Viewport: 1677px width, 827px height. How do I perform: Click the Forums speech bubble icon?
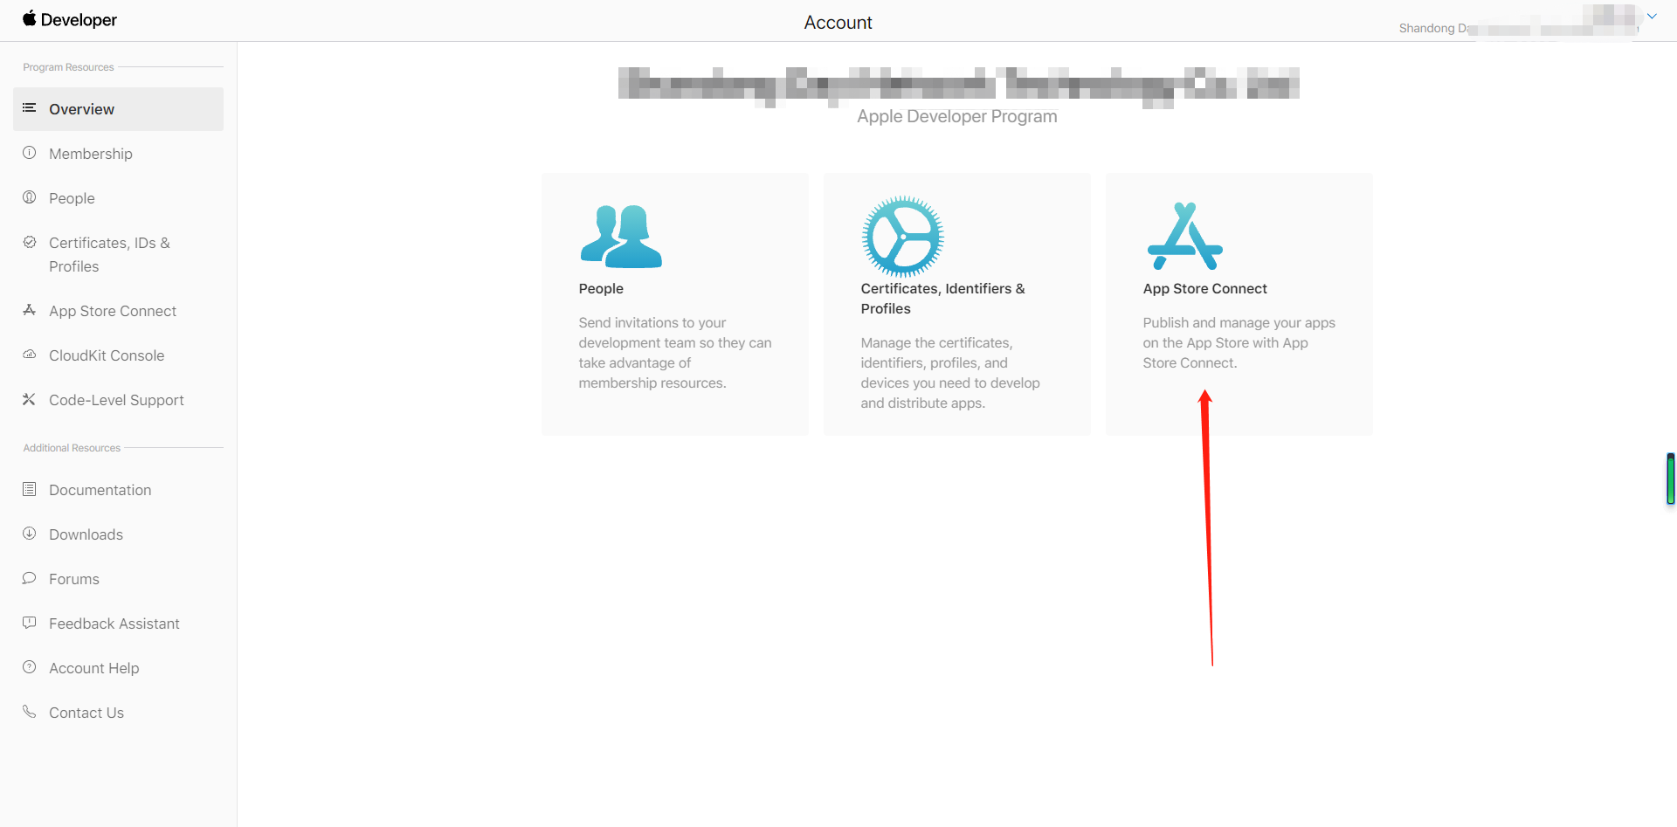pos(29,578)
